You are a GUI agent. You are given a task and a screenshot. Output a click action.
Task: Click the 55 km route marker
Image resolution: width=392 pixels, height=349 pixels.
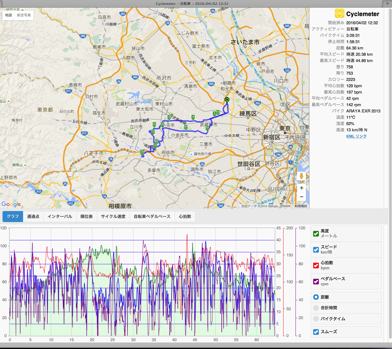click(207, 128)
